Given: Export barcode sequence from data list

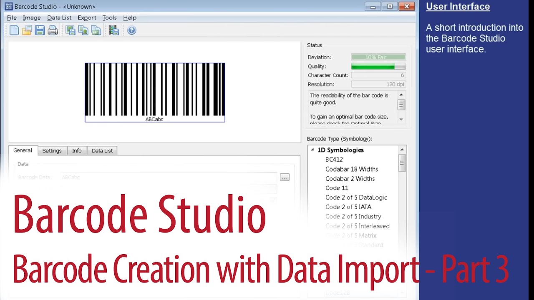Looking at the screenshot, I should coord(113,30).
